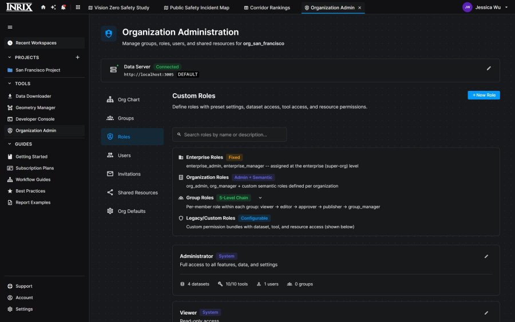Open Best Practices guide
This screenshot has width=515, height=322.
pos(44,191)
